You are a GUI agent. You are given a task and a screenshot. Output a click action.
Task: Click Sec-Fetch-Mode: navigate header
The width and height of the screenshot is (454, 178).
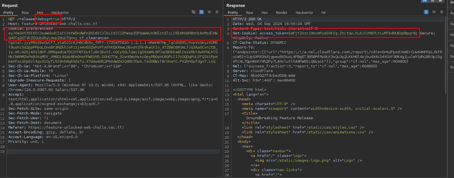(35, 113)
